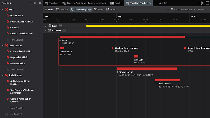210x118 pixels.
Task: Click the conflict icon next to Civil War
Action: tap(8, 27)
